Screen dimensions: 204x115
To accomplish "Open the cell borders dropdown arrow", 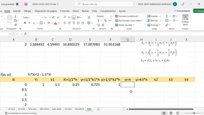I will [44, 23].
